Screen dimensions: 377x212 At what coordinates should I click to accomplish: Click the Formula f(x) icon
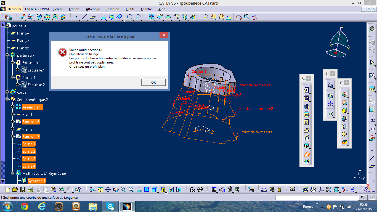[x=192, y=190]
